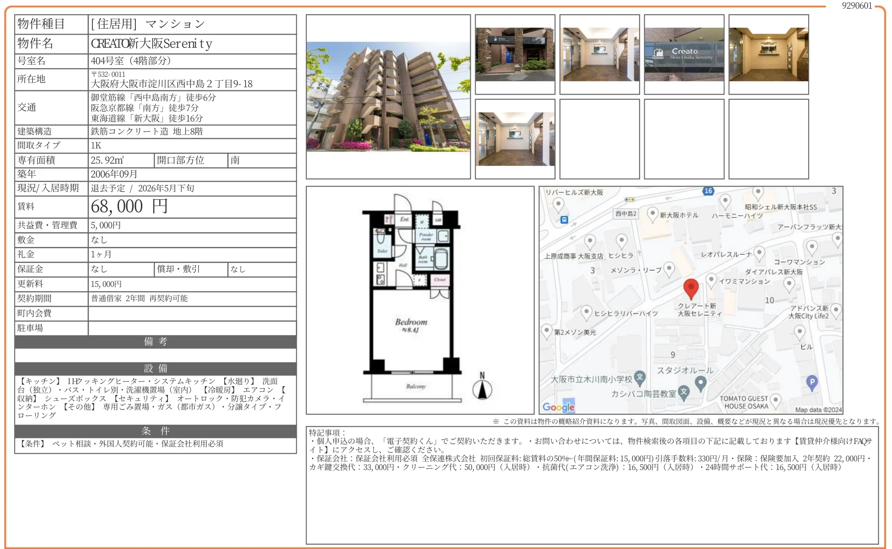Click the 昭和シェル新大阪本社SS gas station marker
Screen dimensions: 892x549
[758, 192]
